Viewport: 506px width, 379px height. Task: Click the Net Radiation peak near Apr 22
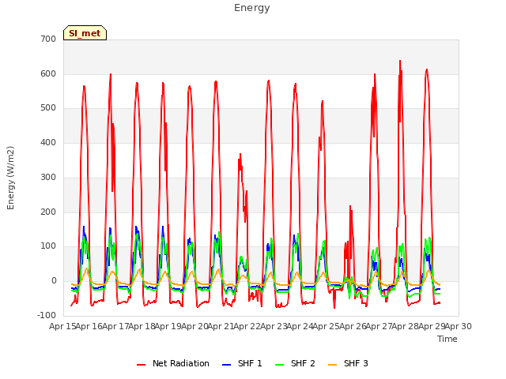point(240,154)
